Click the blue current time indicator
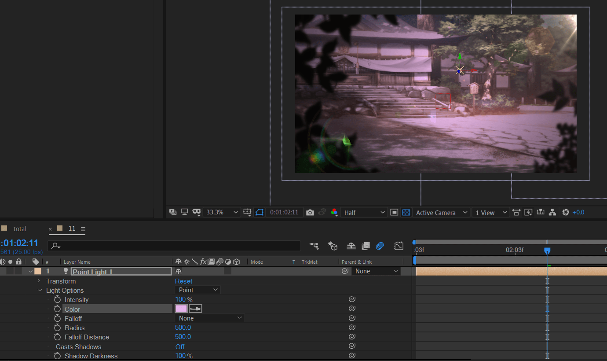This screenshot has height=361, width=607. (547, 250)
